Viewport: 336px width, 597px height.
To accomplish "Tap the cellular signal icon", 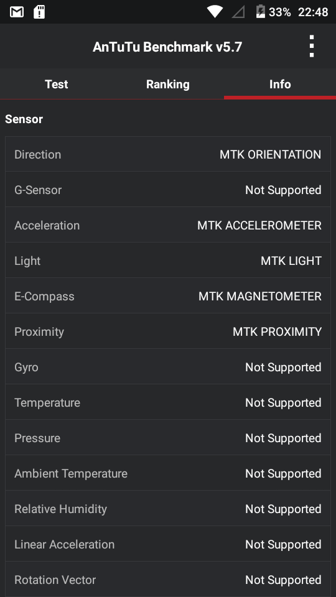I will click(238, 12).
